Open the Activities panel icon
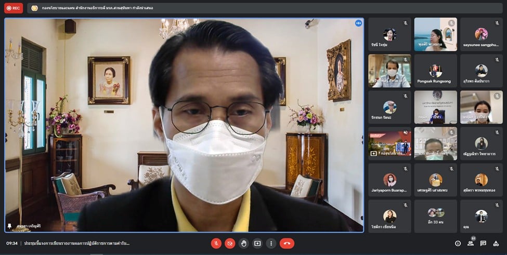507x255 pixels. [496, 243]
